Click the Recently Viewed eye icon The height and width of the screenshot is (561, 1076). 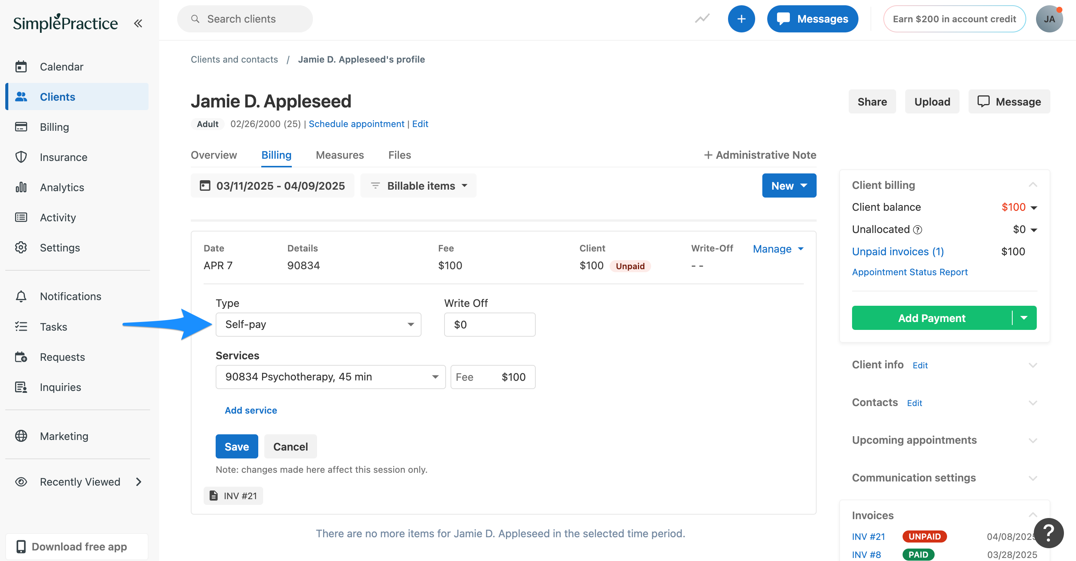pyautogui.click(x=21, y=481)
